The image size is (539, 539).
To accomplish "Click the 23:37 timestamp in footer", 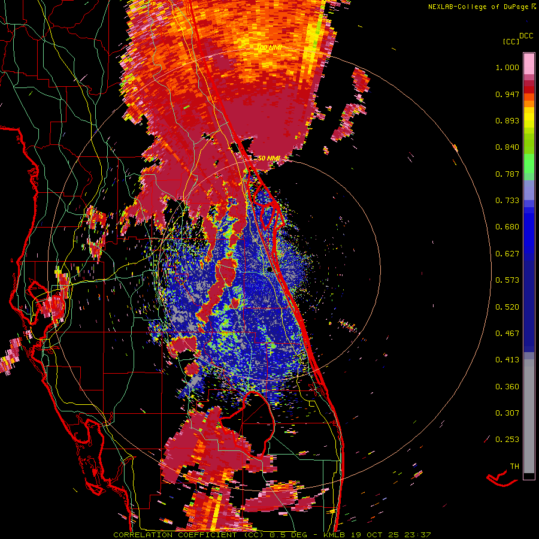I will coord(418,535).
